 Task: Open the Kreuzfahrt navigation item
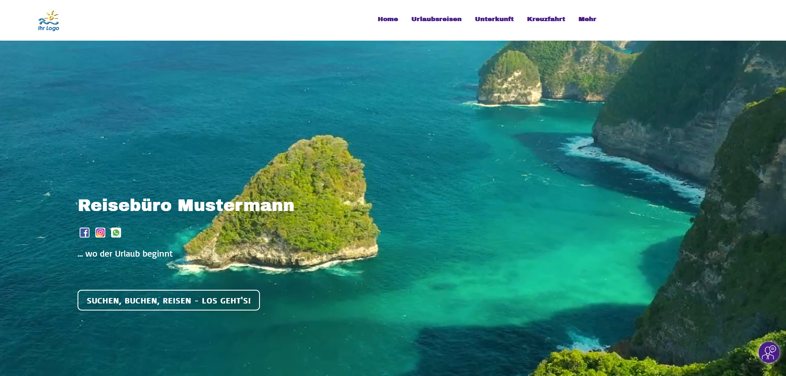click(x=546, y=19)
